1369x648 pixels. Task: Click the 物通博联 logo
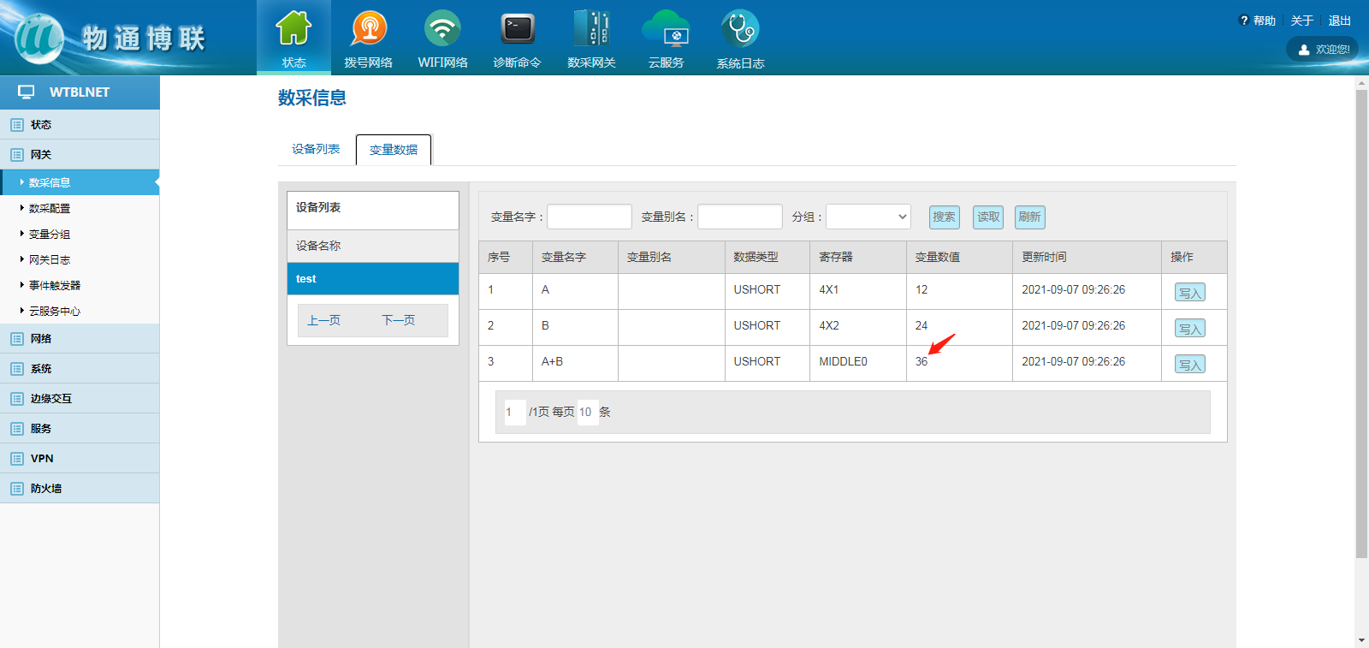coord(111,39)
